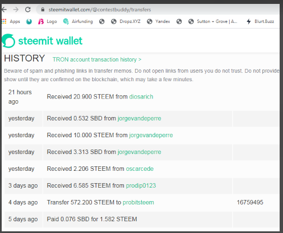Viewport: 283px width, 233px height.
Task: Focus the steemitwallet.com address bar
Action: [158, 10]
